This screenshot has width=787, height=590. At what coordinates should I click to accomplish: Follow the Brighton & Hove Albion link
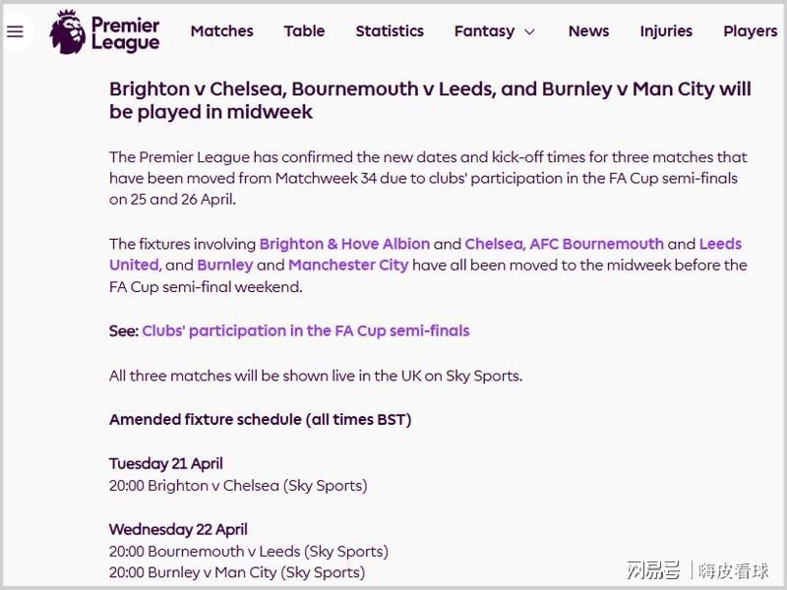[344, 244]
